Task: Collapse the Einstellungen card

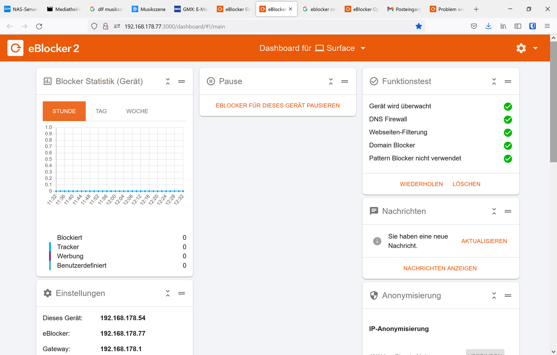Action: point(168,293)
